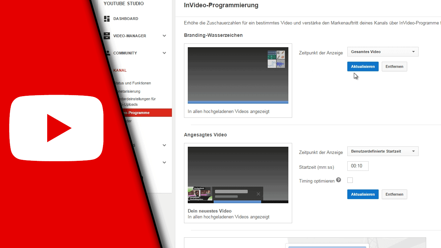441x248 pixels.
Task: Click Entfernen for Branding-Wasserzeichen
Action: tap(394, 66)
